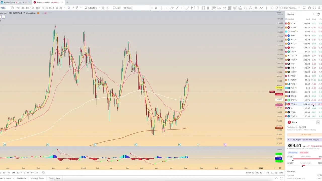This screenshot has height=181, width=322.
Task: Select the rectangle drawing tool
Action: [204, 8]
